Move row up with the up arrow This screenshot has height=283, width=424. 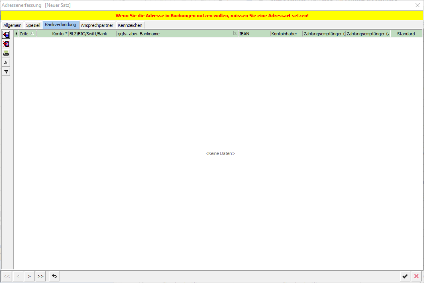pos(6,63)
